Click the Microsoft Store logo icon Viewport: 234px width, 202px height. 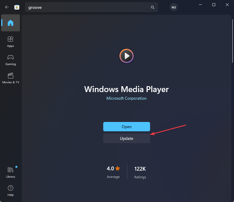coord(17,7)
